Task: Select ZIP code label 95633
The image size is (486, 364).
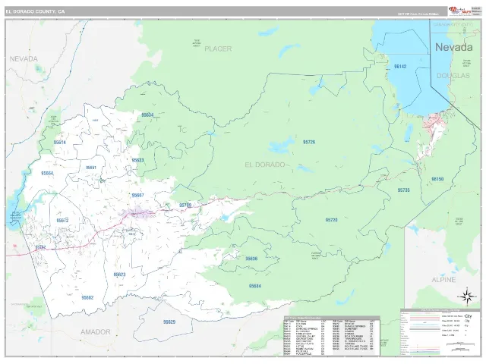Action: (137, 160)
